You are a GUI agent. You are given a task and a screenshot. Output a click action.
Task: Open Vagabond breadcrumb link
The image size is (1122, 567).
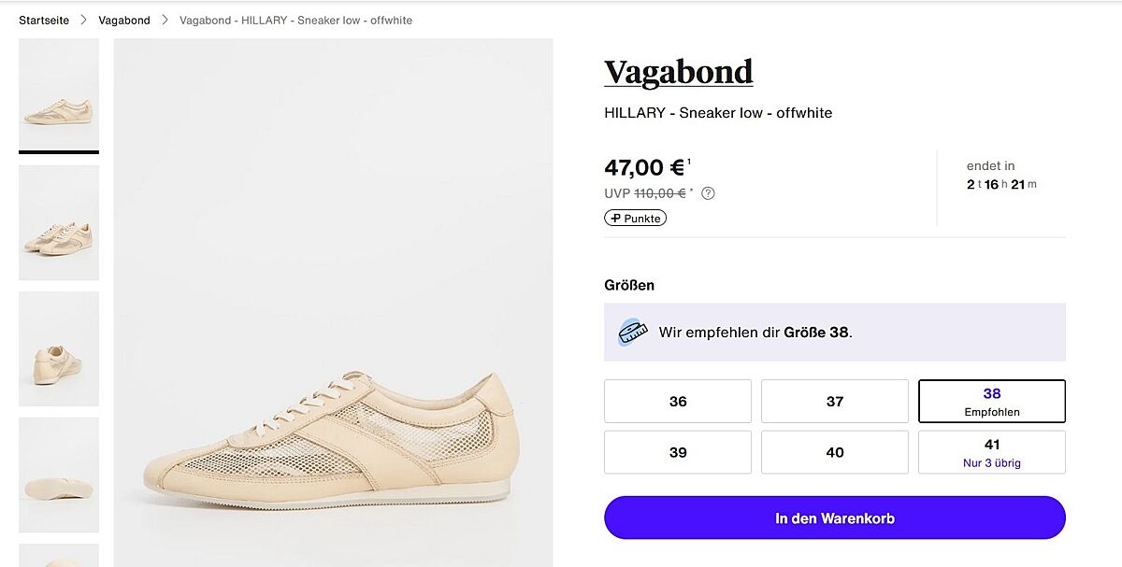pos(124,21)
